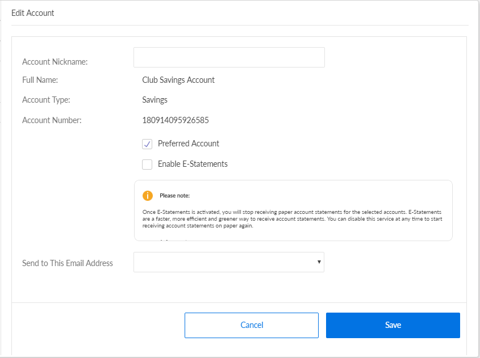Click the Savings account type value
480x358 pixels.
tap(155, 100)
